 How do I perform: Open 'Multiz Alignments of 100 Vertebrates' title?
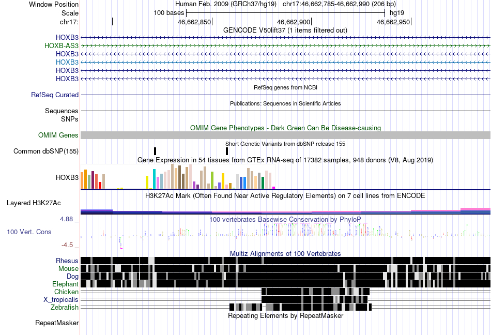285,254
